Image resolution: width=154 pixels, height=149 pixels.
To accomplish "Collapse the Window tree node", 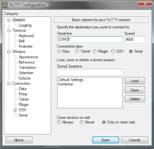I will point(9,52).
